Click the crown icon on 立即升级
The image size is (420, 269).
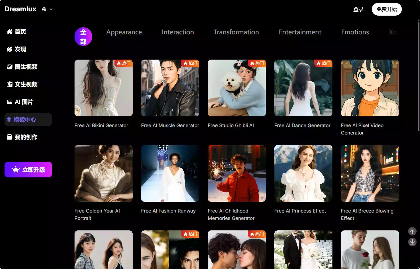[x=16, y=170]
